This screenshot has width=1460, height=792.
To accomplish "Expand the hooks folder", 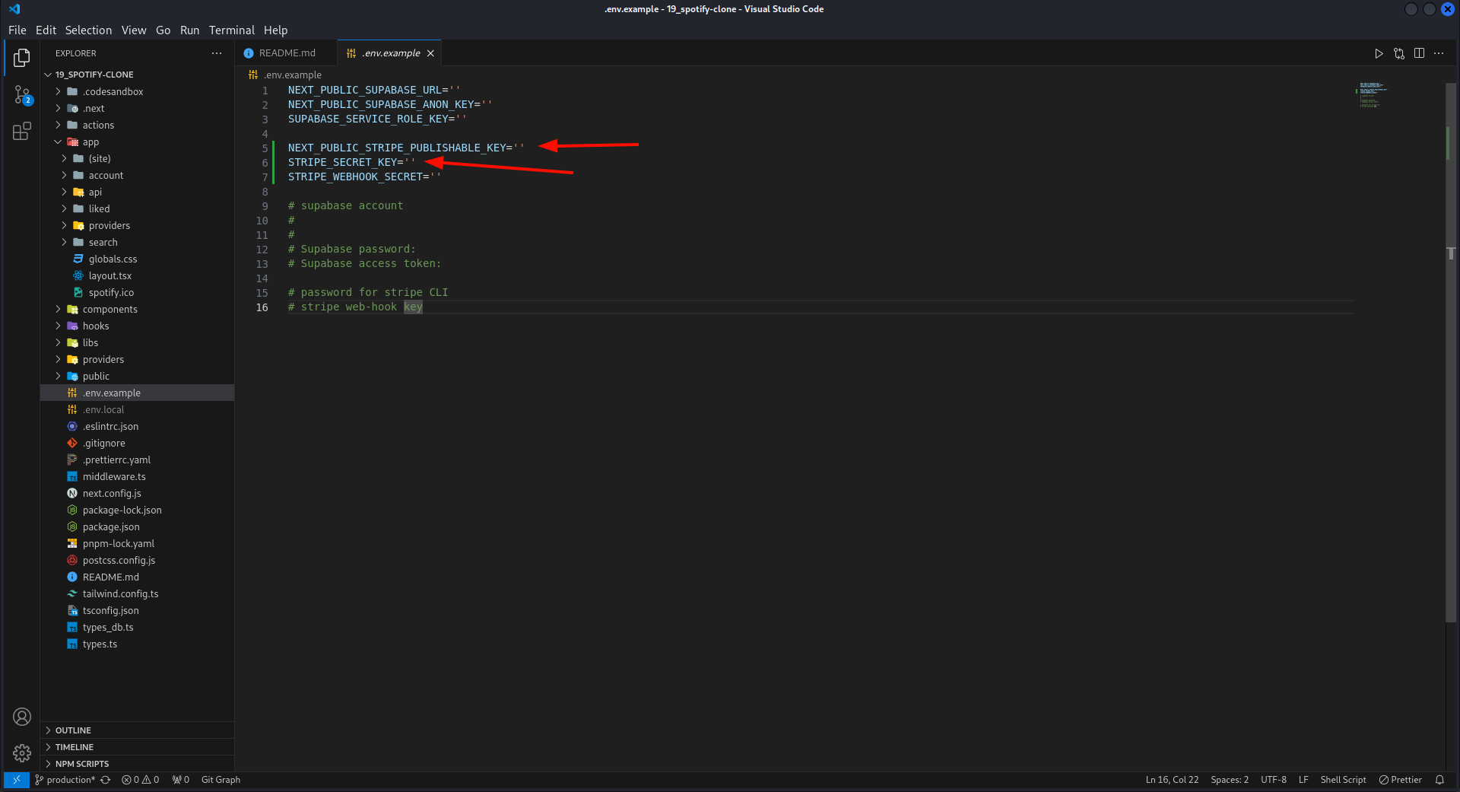I will click(x=137, y=326).
